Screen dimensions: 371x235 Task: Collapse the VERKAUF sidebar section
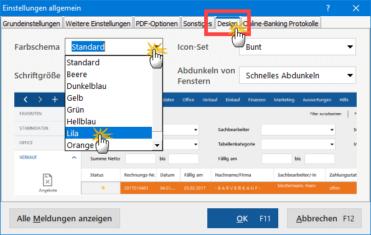(74, 157)
